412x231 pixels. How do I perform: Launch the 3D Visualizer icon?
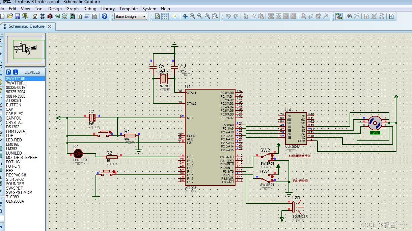(x=57, y=16)
